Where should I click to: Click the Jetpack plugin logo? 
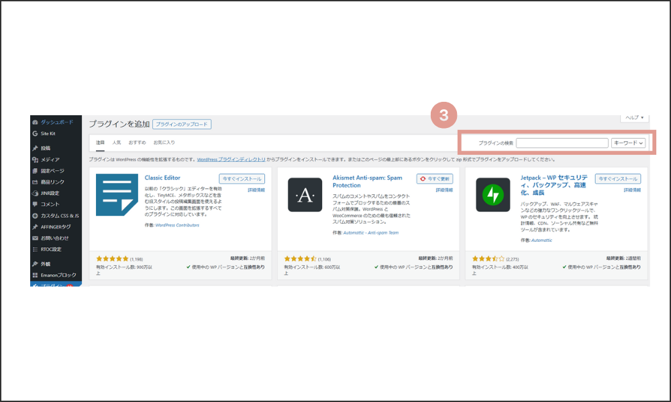493,195
